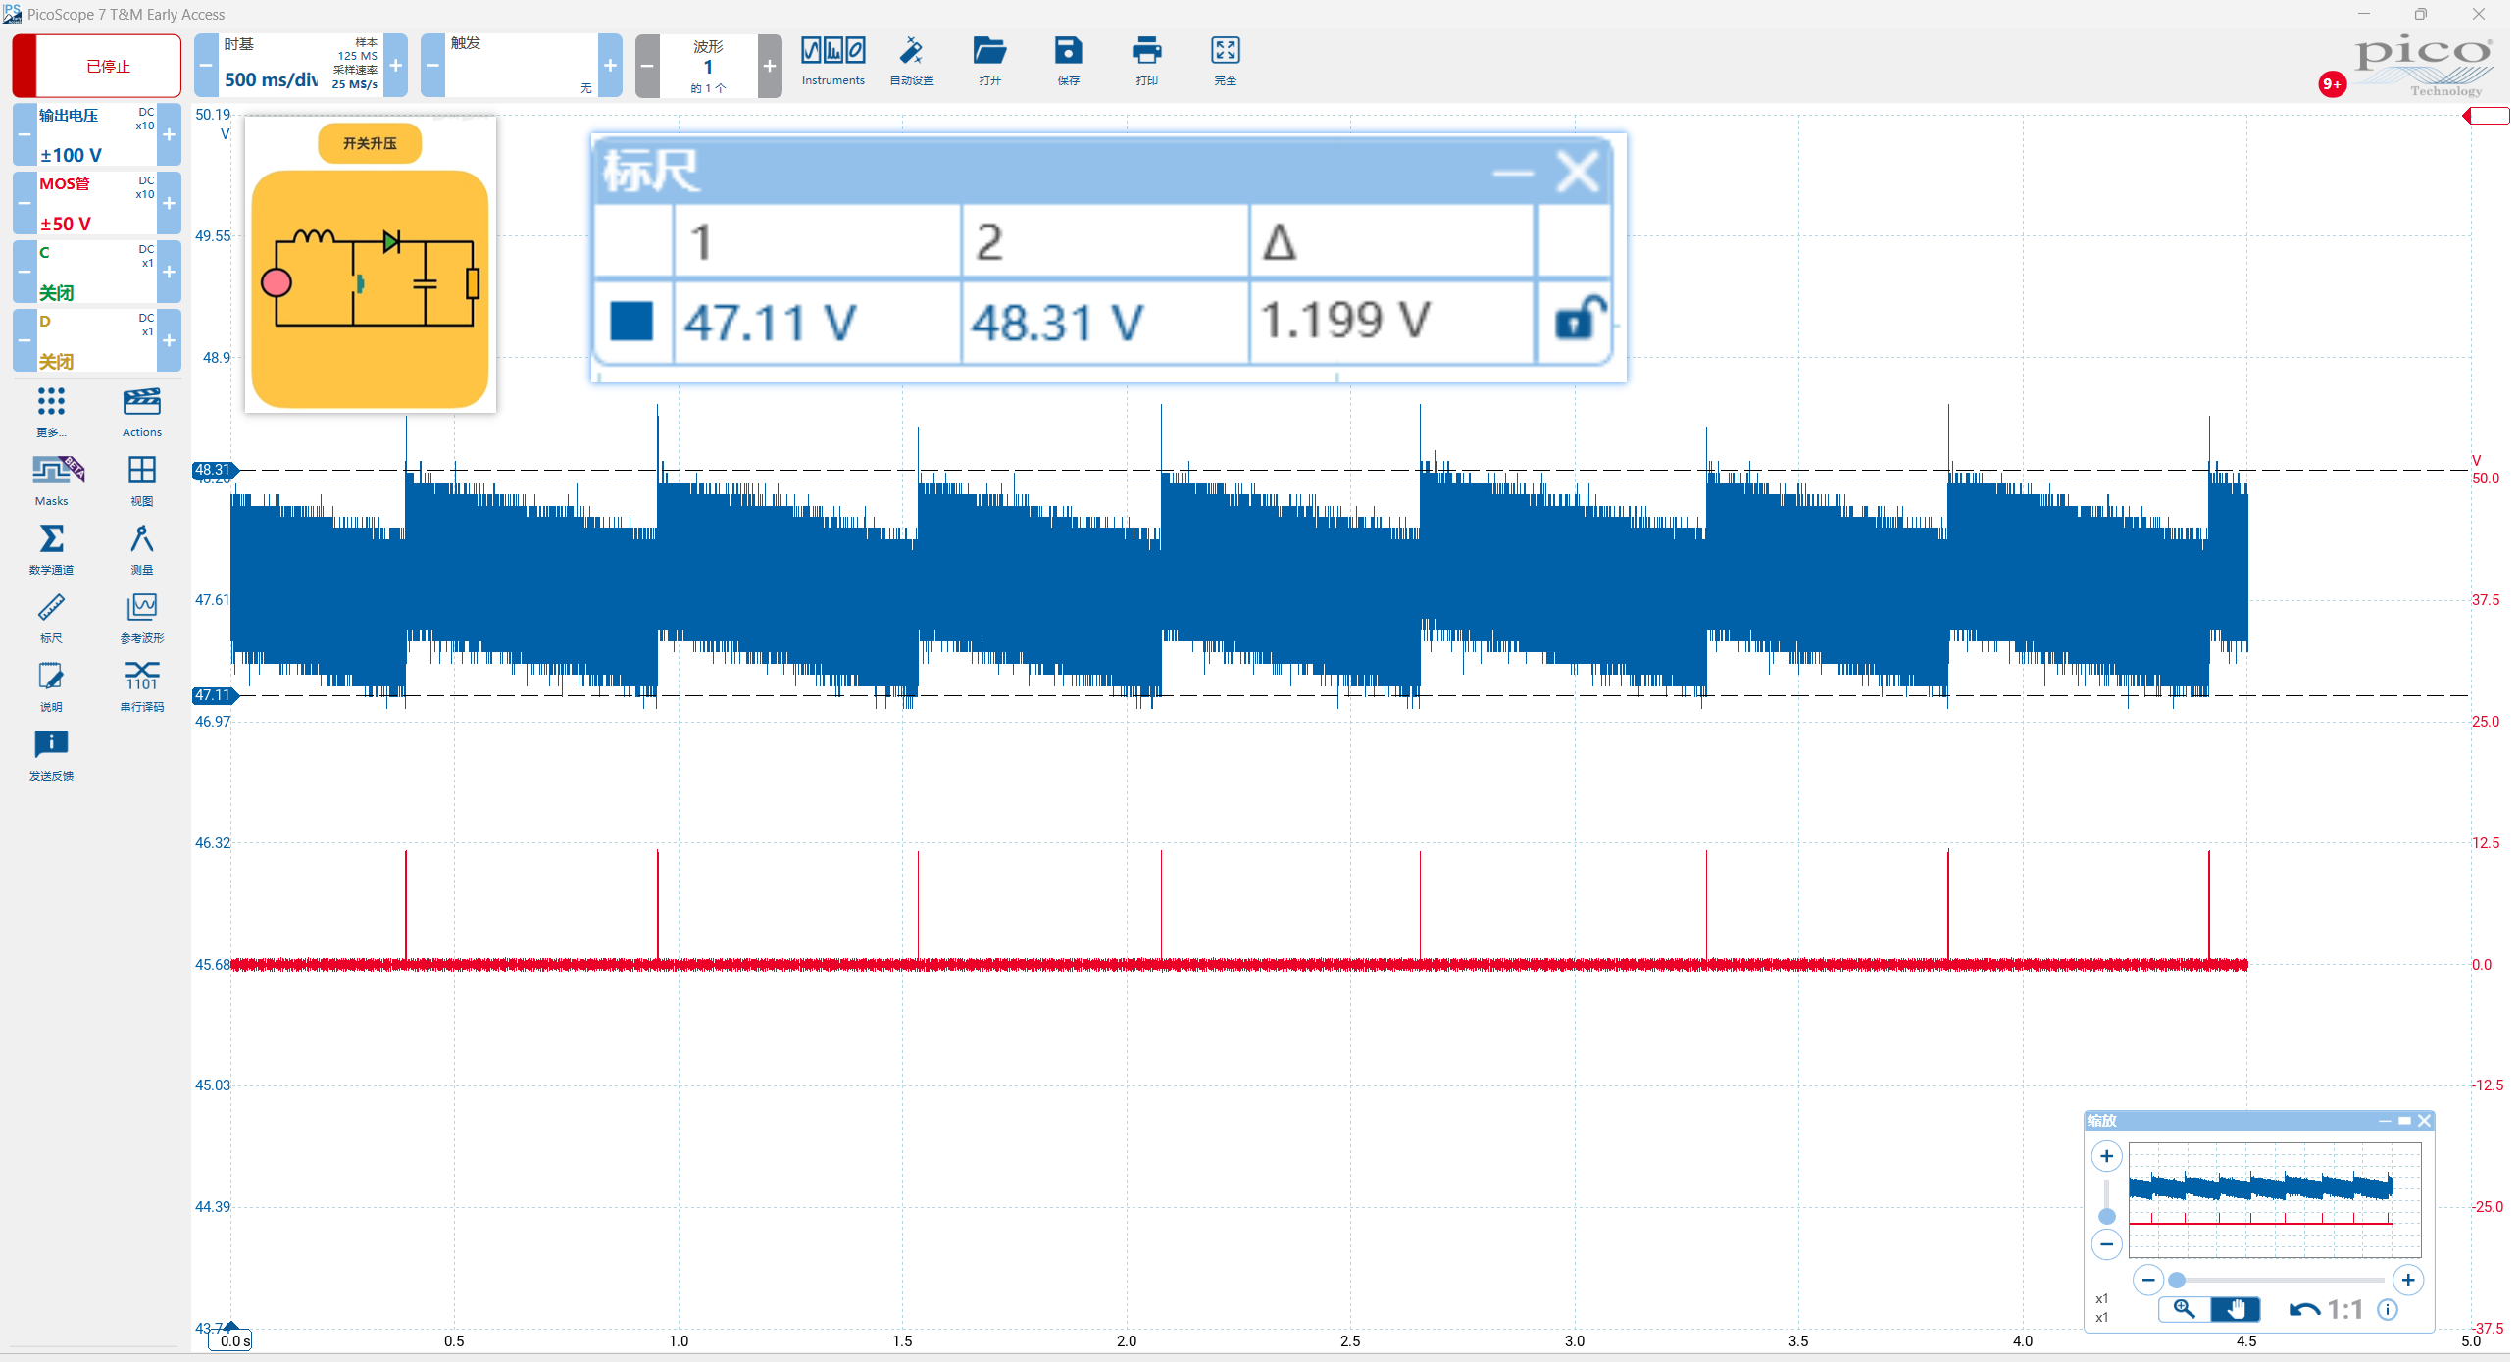The height and width of the screenshot is (1362, 2519).
Task: Click the yellow boost converter label button
Action: (370, 143)
